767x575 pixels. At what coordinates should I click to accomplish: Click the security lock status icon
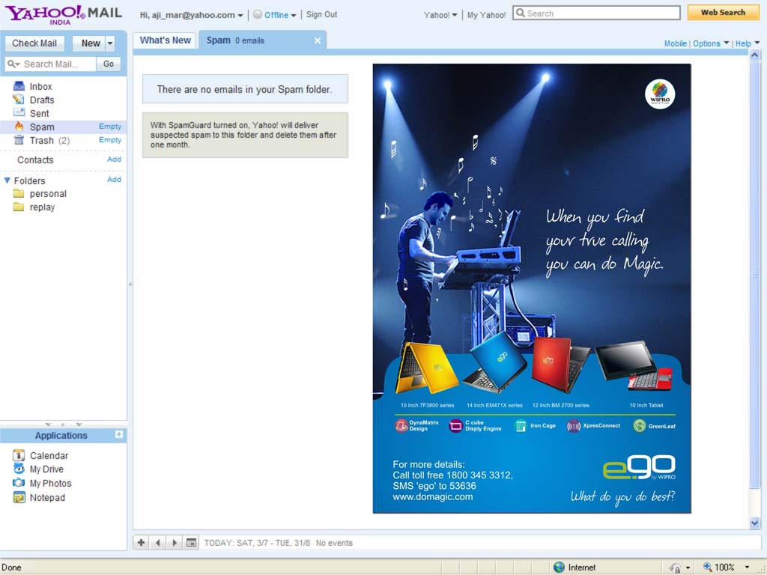[x=676, y=568]
